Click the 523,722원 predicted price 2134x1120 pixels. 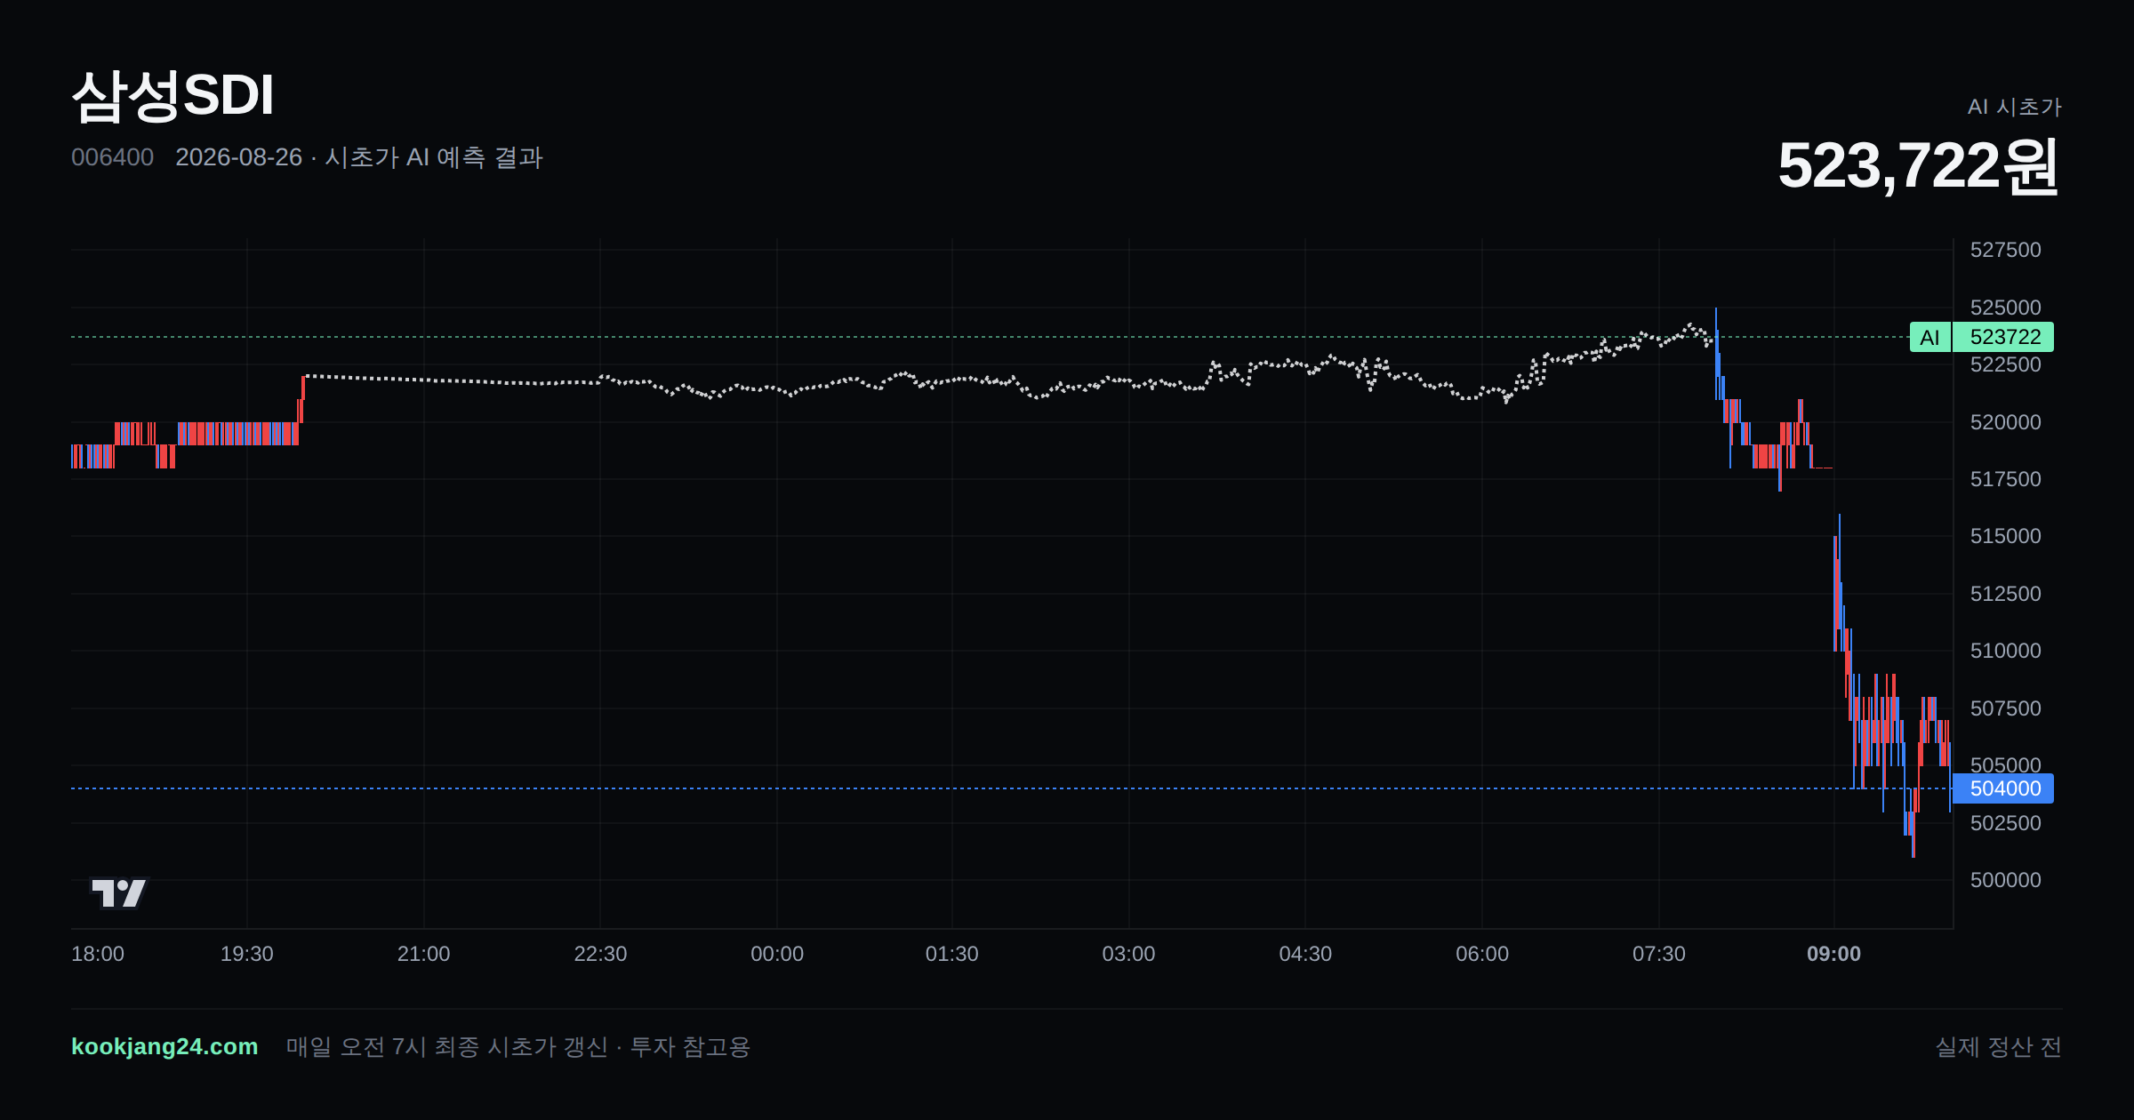(1919, 165)
